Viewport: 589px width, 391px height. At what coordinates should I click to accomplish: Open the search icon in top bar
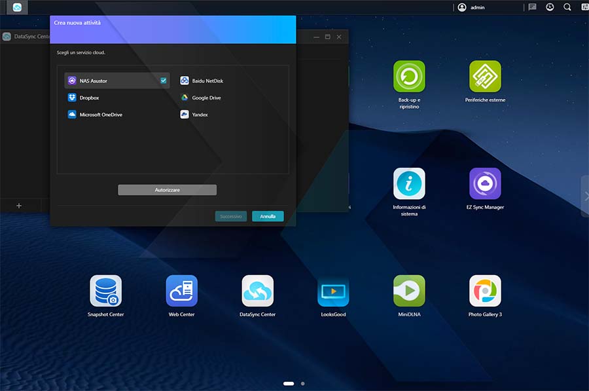[x=567, y=7]
